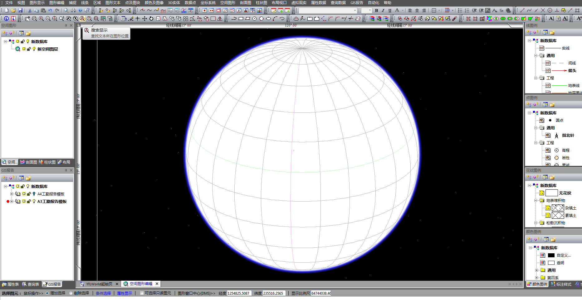Click the 经度 value field
The width and height of the screenshot is (582, 300).
(x=239, y=293)
